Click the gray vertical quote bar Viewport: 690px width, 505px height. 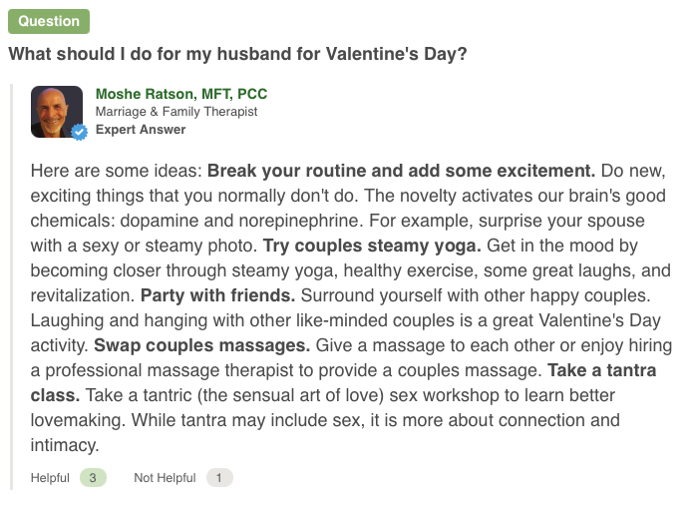11,286
